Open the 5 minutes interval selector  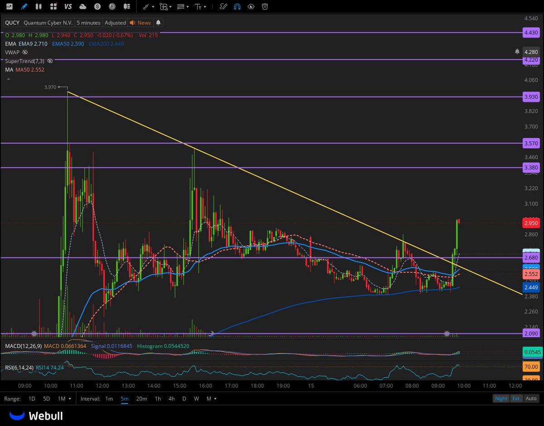coord(88,22)
